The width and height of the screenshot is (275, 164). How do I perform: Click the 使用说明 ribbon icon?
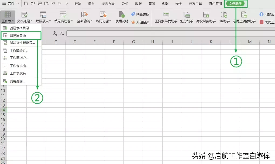122,17
